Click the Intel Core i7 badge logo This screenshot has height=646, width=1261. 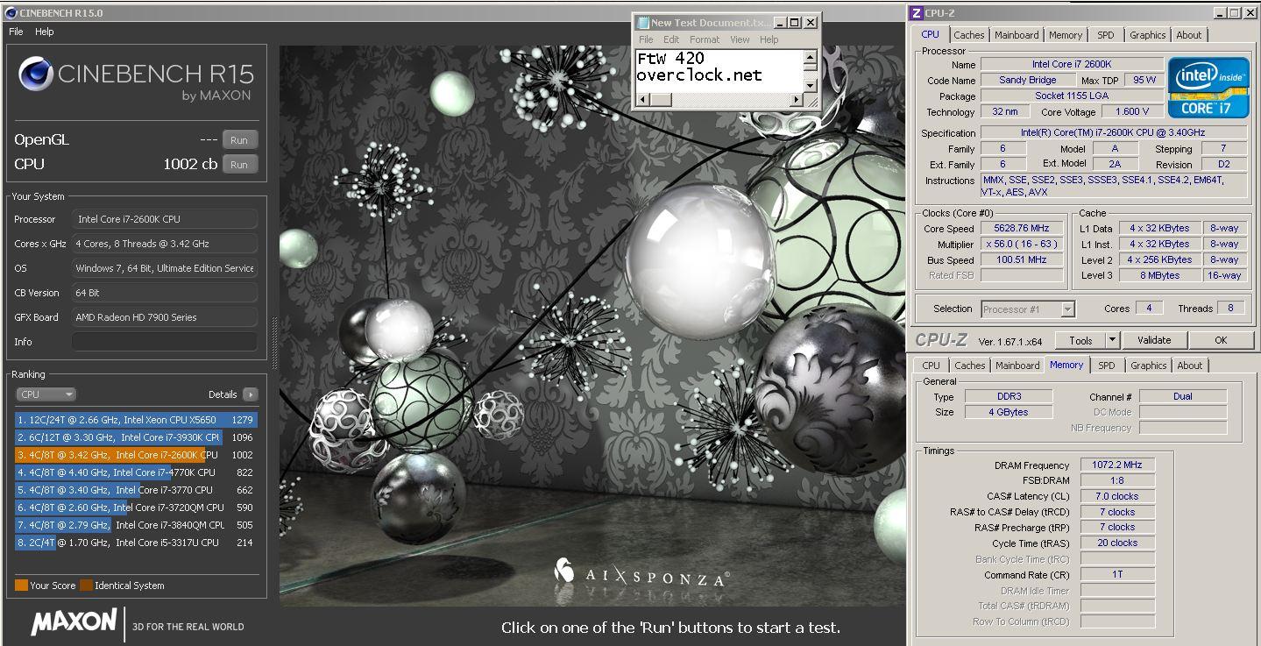click(1209, 87)
